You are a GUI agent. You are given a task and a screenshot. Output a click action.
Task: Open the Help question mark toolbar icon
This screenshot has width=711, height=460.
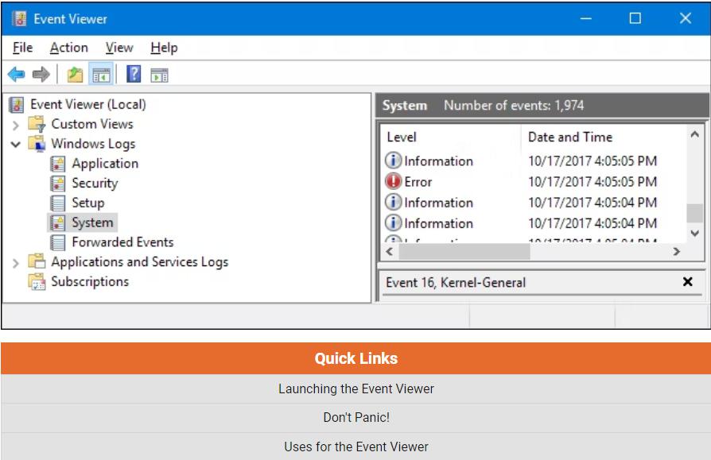tap(134, 74)
